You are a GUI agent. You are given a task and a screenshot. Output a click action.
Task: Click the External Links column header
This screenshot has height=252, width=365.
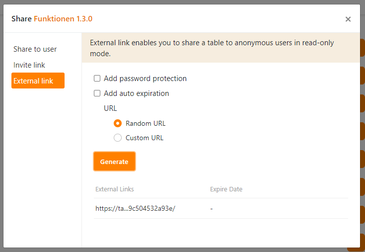pyautogui.click(x=115, y=189)
